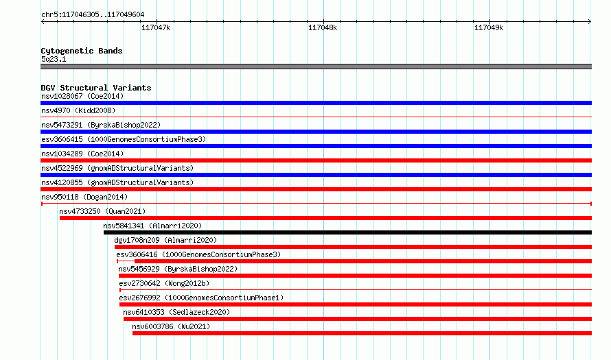Select the red bar for nsv4733250

pyautogui.click(x=326, y=218)
